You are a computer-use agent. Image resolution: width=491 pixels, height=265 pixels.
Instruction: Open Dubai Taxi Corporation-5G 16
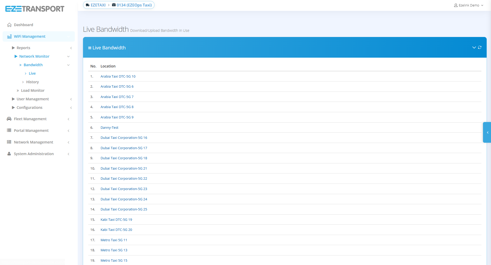[x=124, y=138]
